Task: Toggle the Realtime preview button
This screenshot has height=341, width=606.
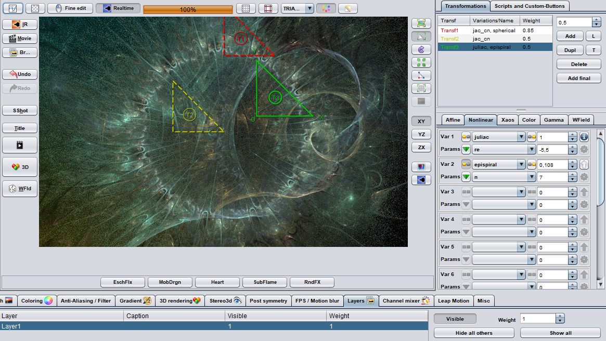Action: [x=118, y=8]
